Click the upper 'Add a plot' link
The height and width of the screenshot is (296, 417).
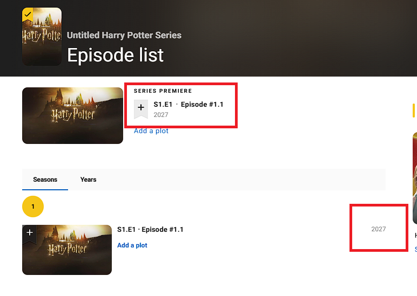151,131
